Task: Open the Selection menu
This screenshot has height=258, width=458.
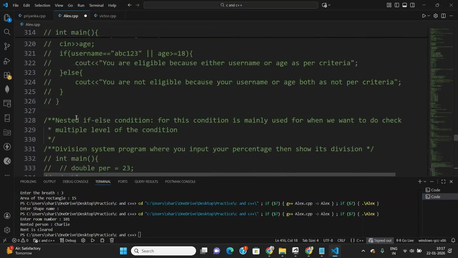Action: (x=42, y=5)
